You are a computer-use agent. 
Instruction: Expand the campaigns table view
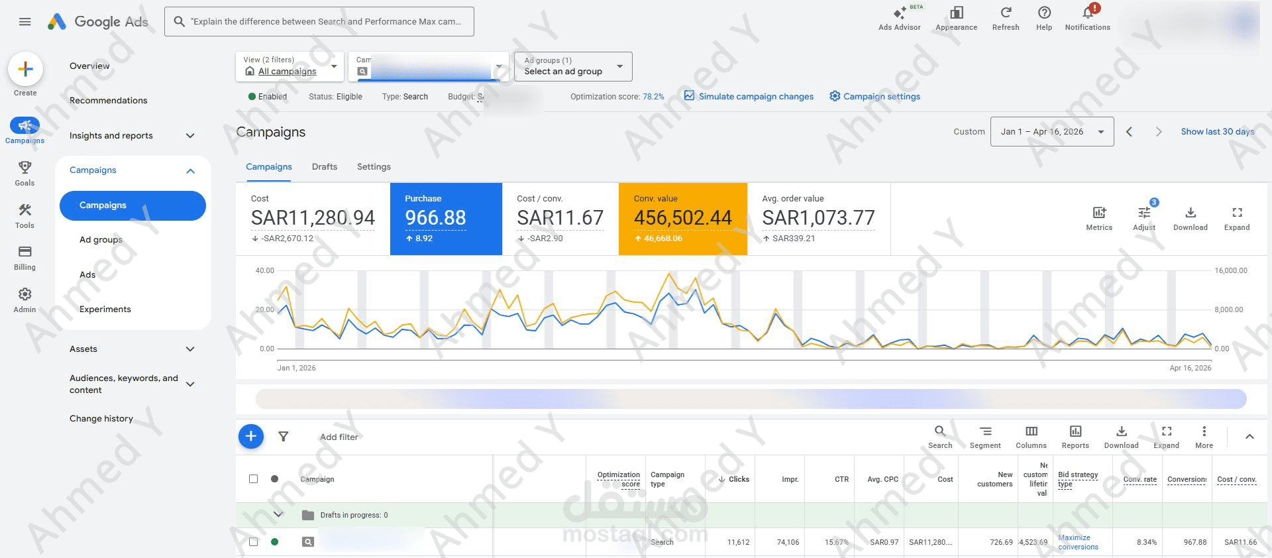(x=1167, y=437)
